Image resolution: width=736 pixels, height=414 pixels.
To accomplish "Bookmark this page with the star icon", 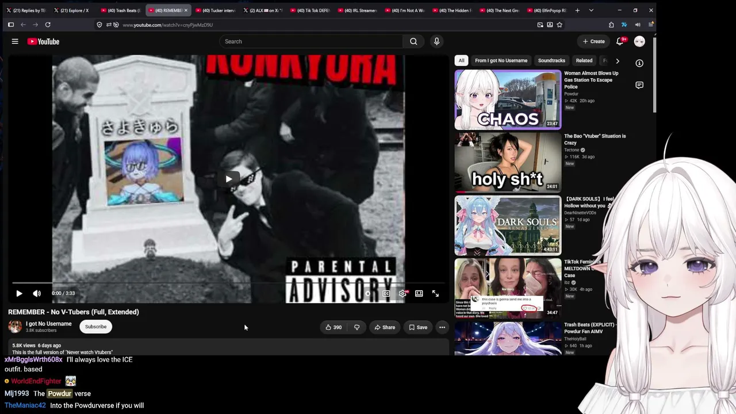I will coord(559,25).
